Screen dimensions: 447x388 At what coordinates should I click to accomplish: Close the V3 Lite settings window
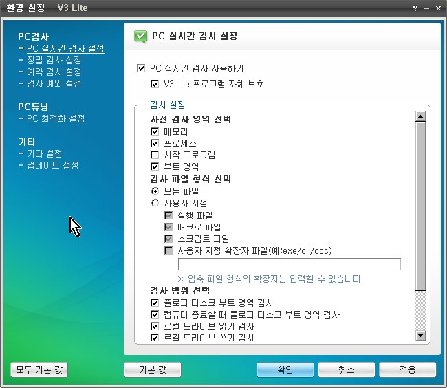439,8
